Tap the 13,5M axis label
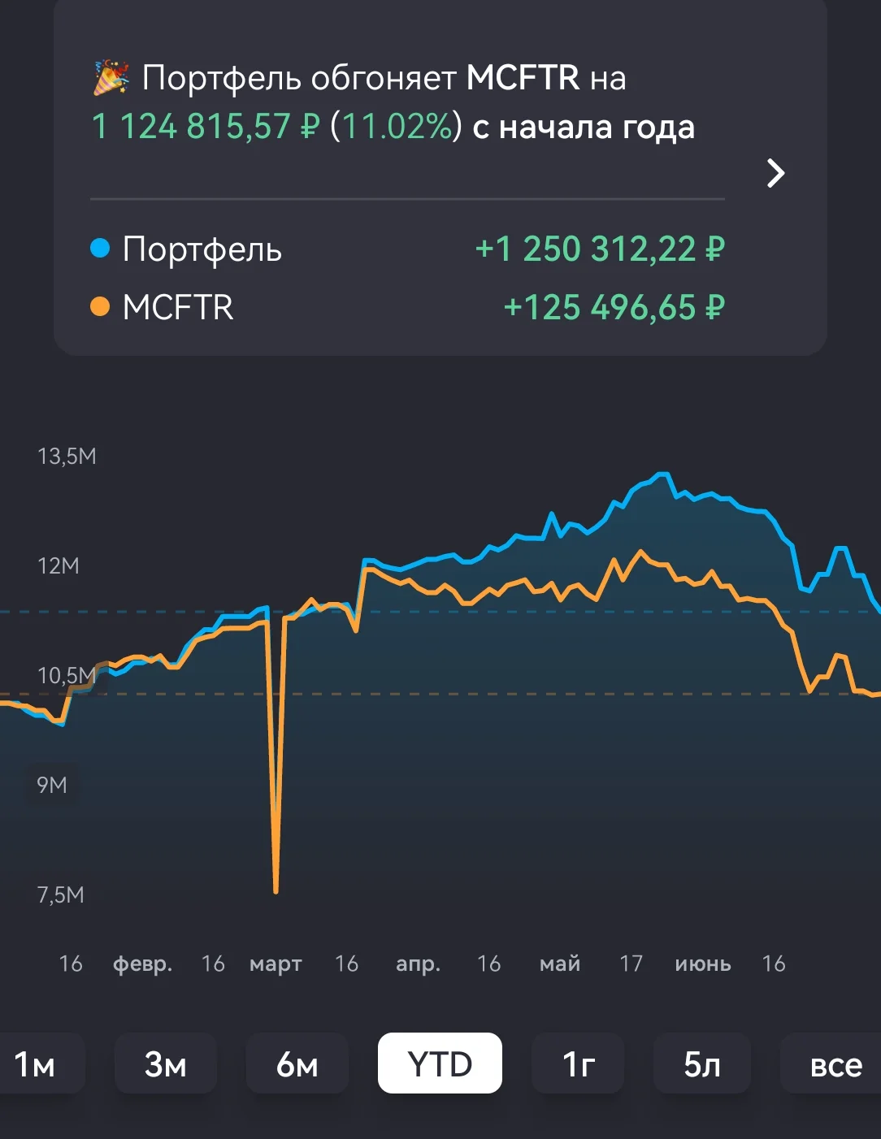Viewport: 881px width, 1139px height. 67,457
